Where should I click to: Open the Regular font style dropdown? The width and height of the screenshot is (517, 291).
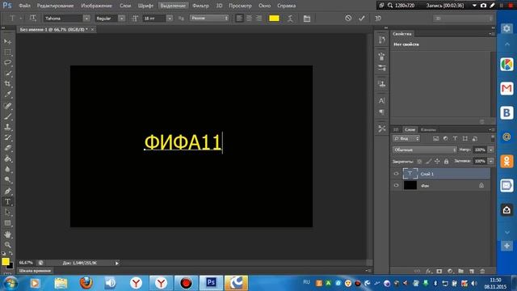click(122, 19)
